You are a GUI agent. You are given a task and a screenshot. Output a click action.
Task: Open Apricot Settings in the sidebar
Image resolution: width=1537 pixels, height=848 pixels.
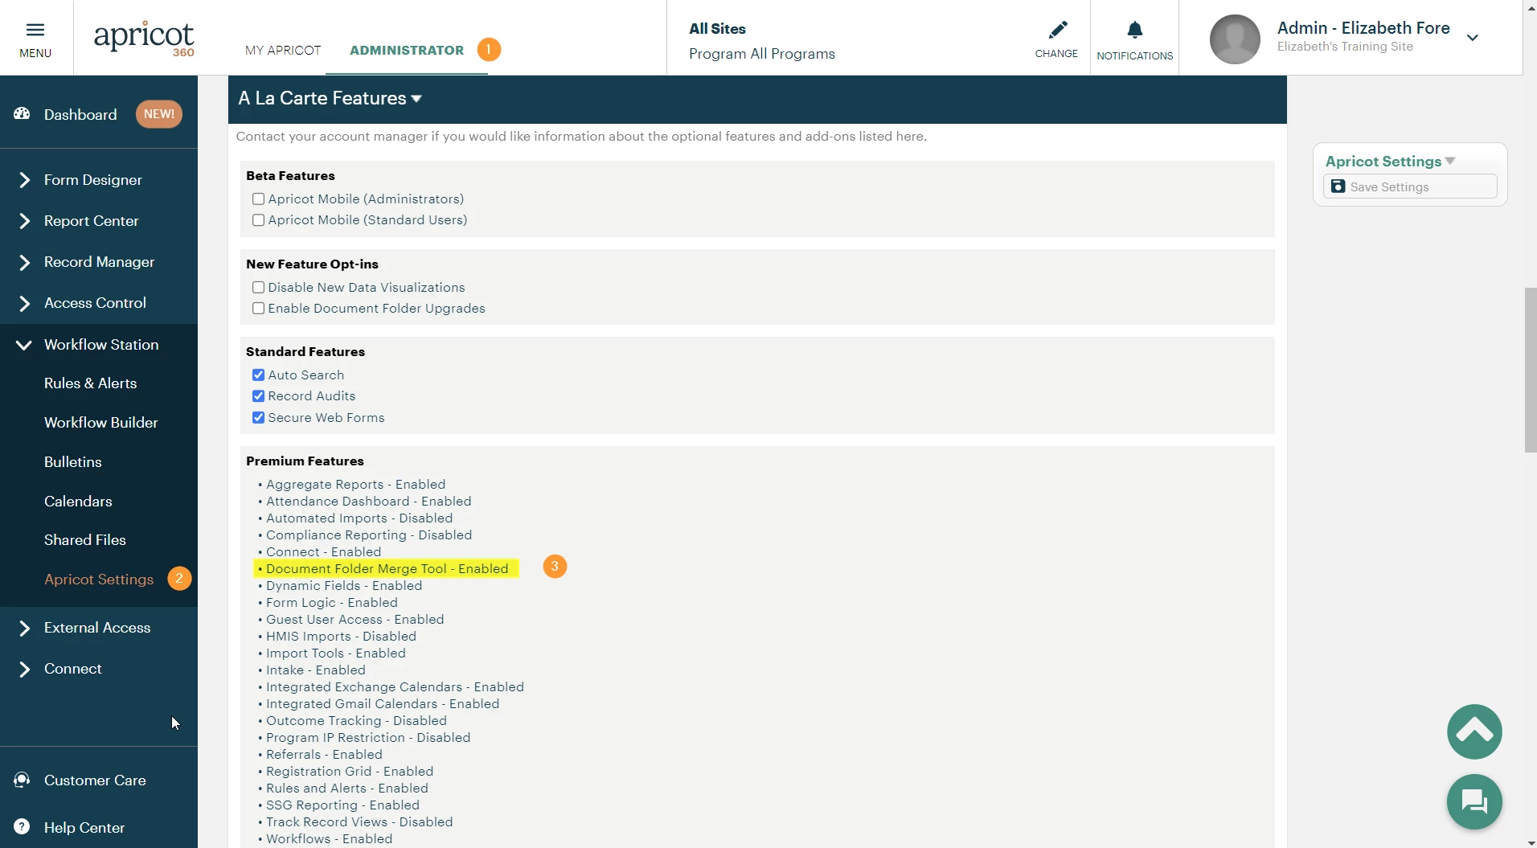tap(99, 580)
